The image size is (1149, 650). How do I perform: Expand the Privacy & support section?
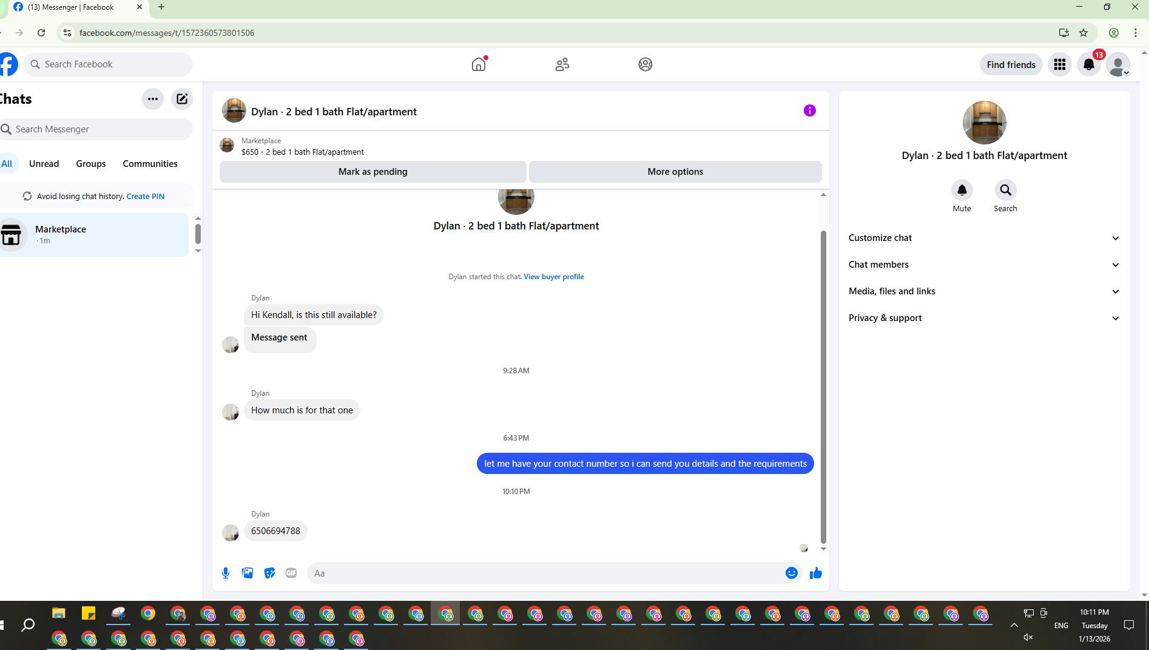pos(984,318)
